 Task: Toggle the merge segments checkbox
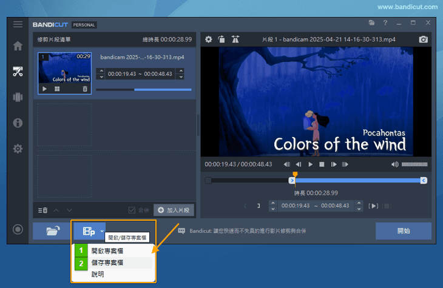click(132, 210)
